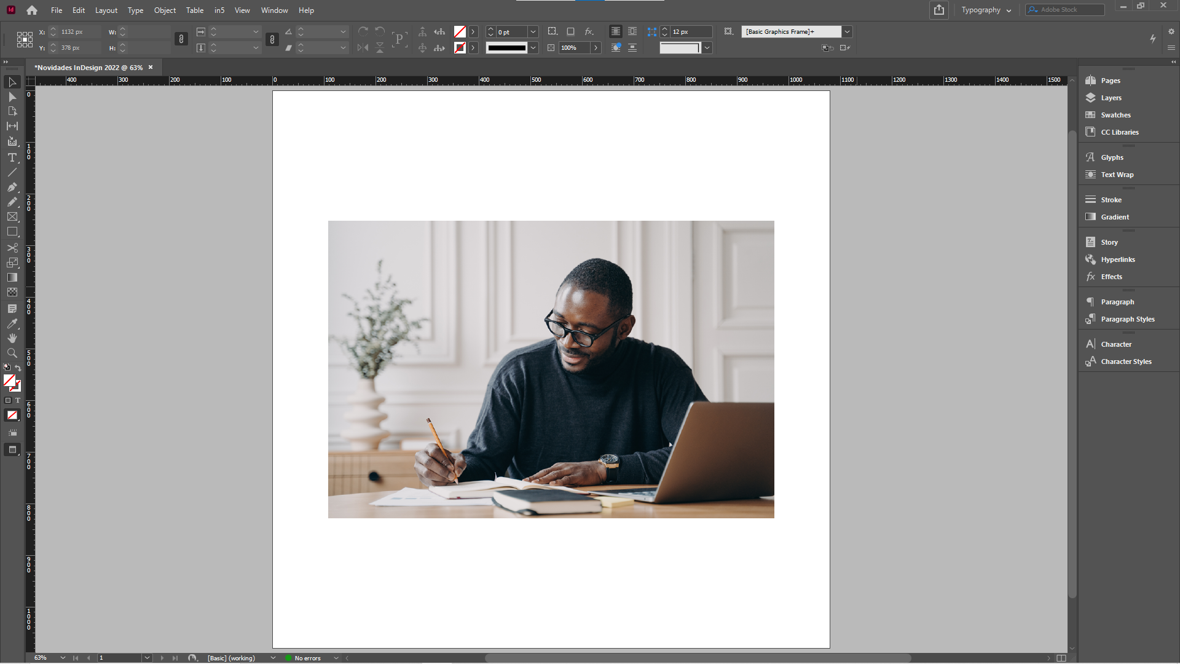Viewport: 1180px width, 664px height.
Task: Click the lightning Quick Apply icon
Action: [1153, 39]
